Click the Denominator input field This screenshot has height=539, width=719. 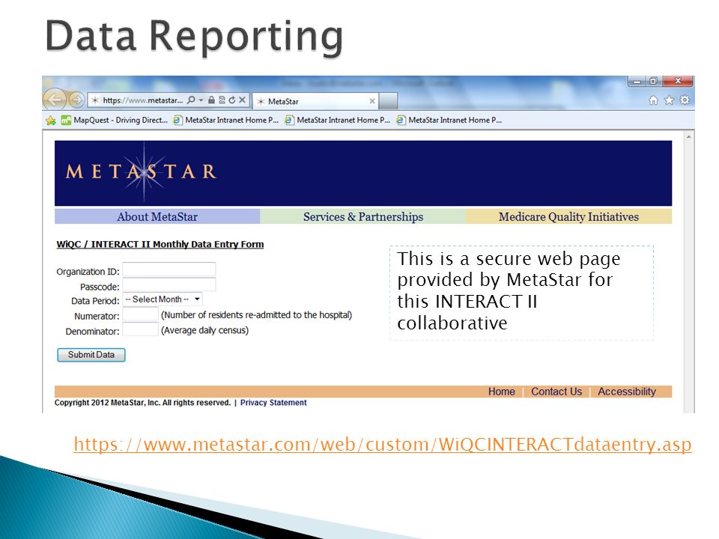click(x=140, y=329)
